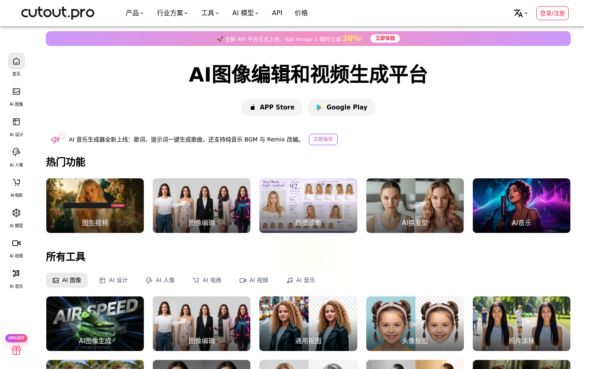Select the AI 电商 tools tab
Screen dimensions: 590x369
(x=207, y=280)
